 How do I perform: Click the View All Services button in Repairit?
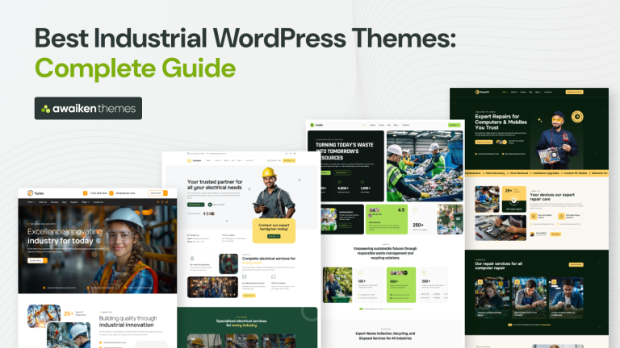point(576,265)
